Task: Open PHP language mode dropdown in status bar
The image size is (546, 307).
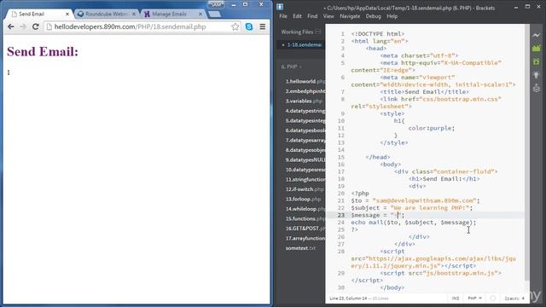Action: tap(475, 298)
